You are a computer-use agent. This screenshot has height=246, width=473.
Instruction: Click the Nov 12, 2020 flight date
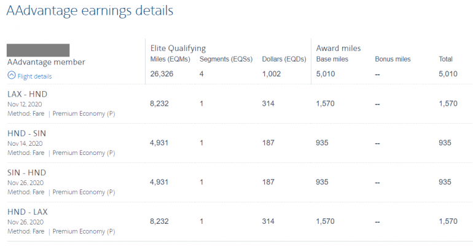click(x=25, y=104)
